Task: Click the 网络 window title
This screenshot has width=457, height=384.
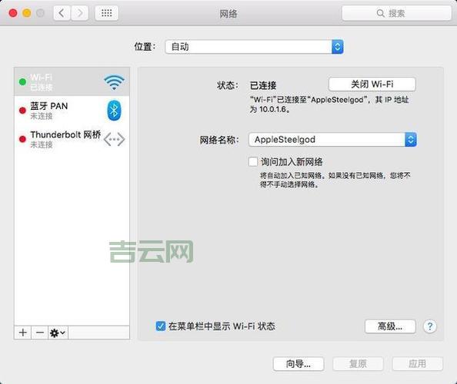Action: point(228,13)
